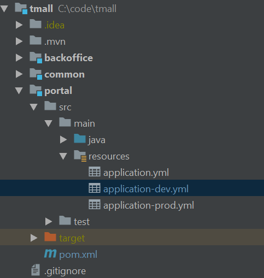Click the .gitignore file icon
The width and height of the screenshot is (264, 278).
coord(36,270)
